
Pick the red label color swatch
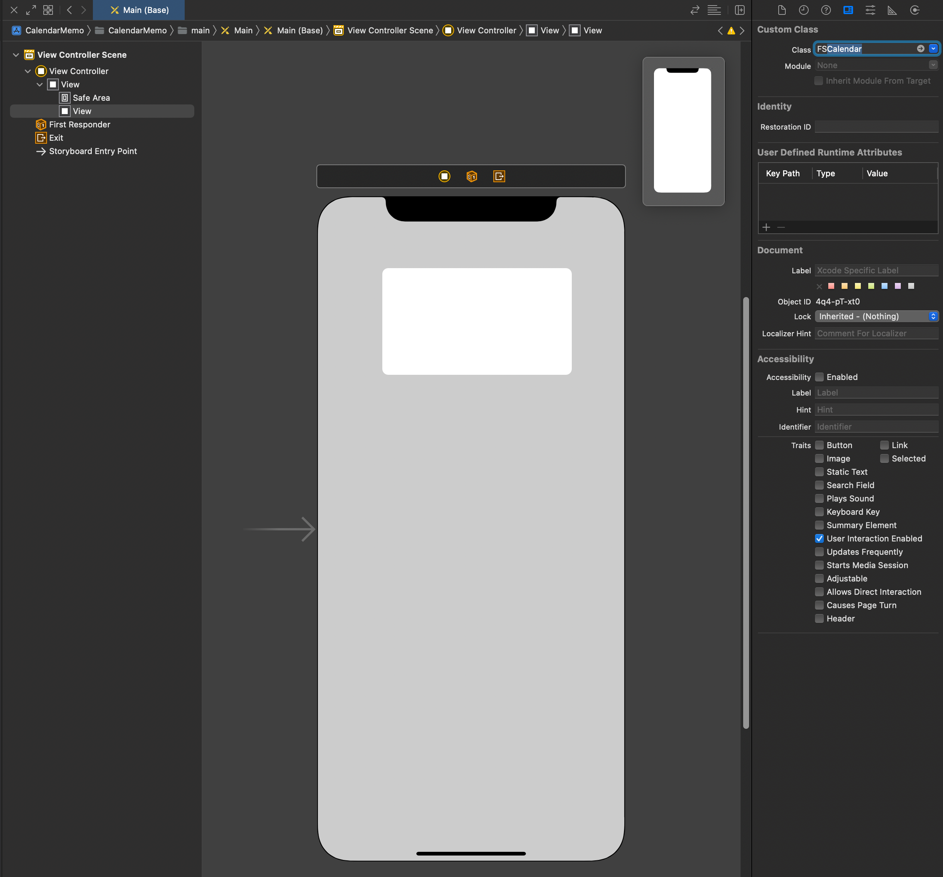pos(831,286)
